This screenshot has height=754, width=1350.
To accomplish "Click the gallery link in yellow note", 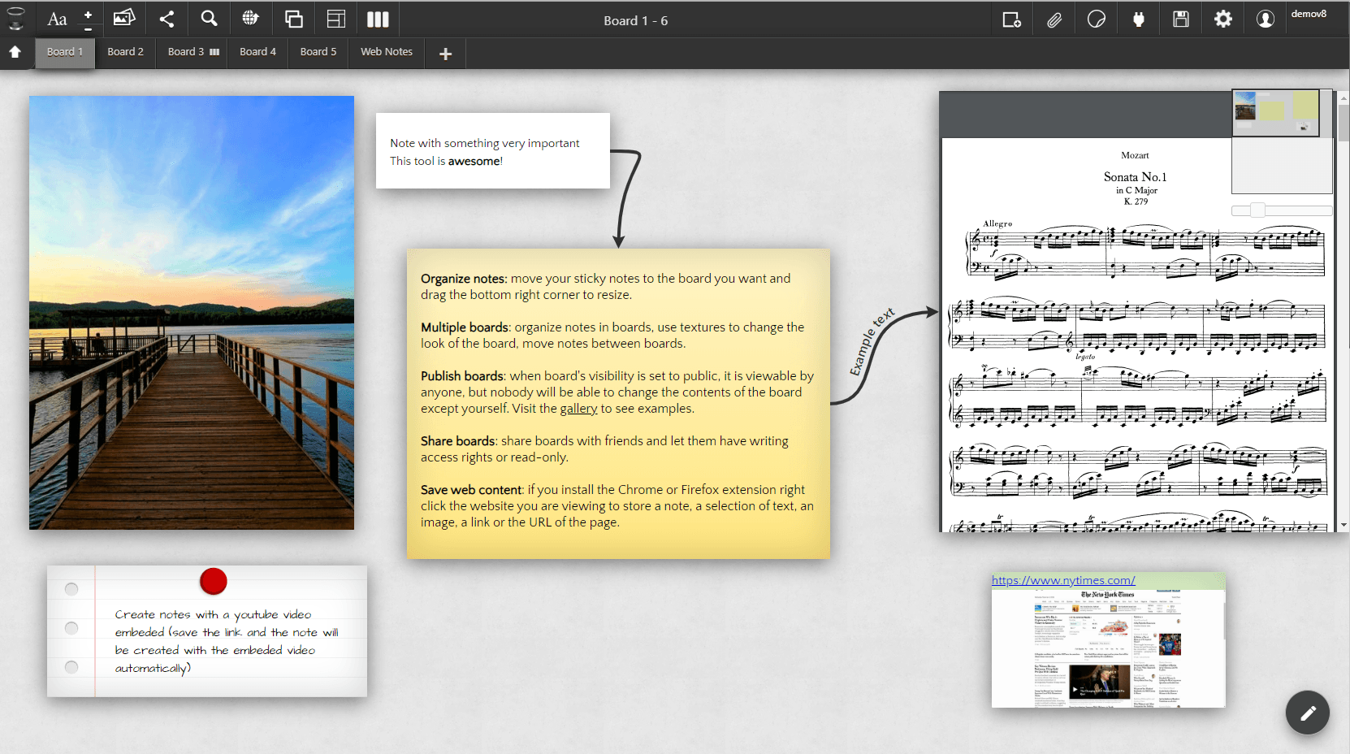I will [x=578, y=409].
